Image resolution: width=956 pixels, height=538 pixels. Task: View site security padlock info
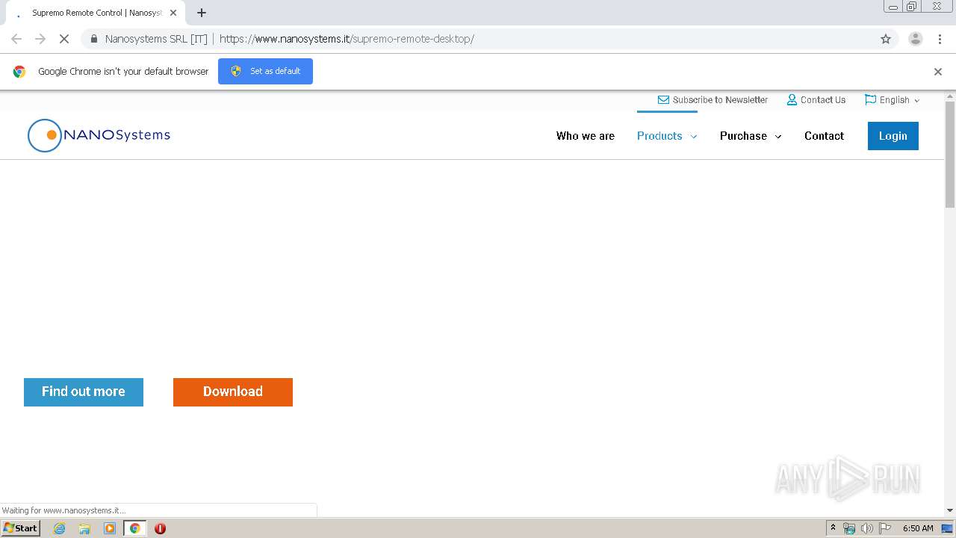tap(93, 39)
